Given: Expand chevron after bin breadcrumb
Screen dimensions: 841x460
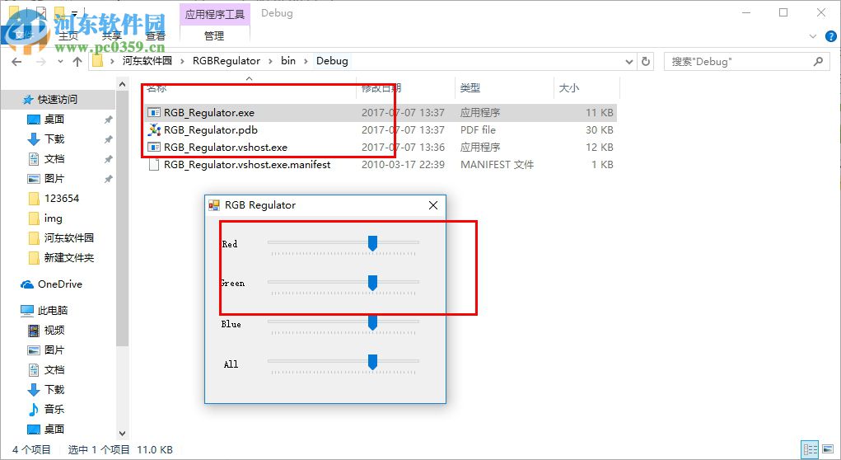Looking at the screenshot, I should [306, 61].
